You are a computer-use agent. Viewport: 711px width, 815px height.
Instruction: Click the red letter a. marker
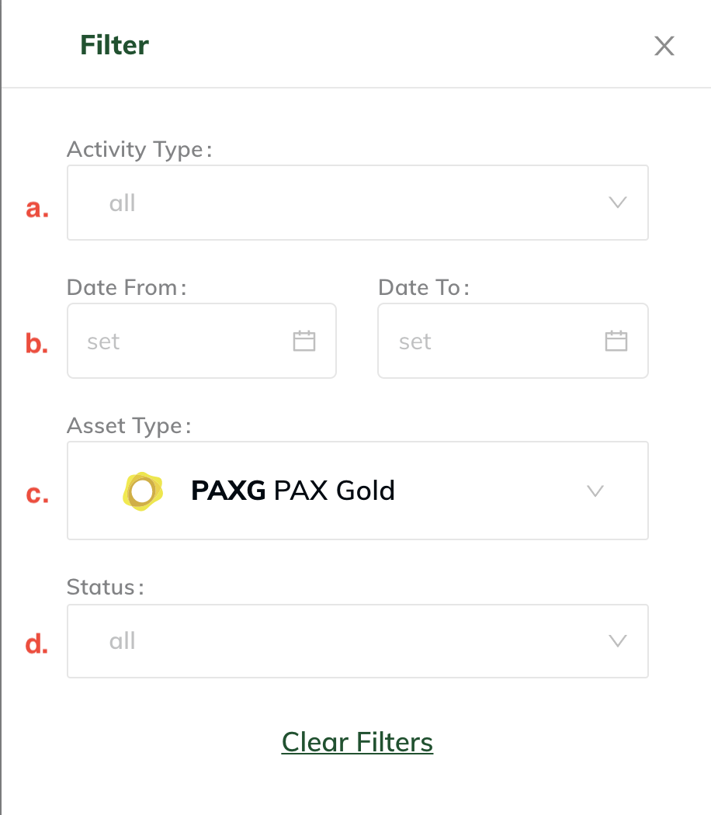(x=37, y=209)
